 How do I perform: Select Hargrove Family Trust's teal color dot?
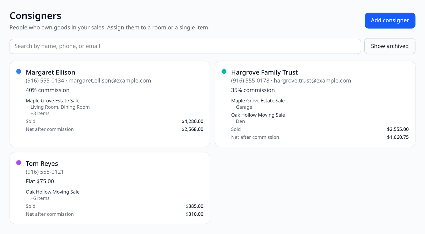pyautogui.click(x=224, y=71)
